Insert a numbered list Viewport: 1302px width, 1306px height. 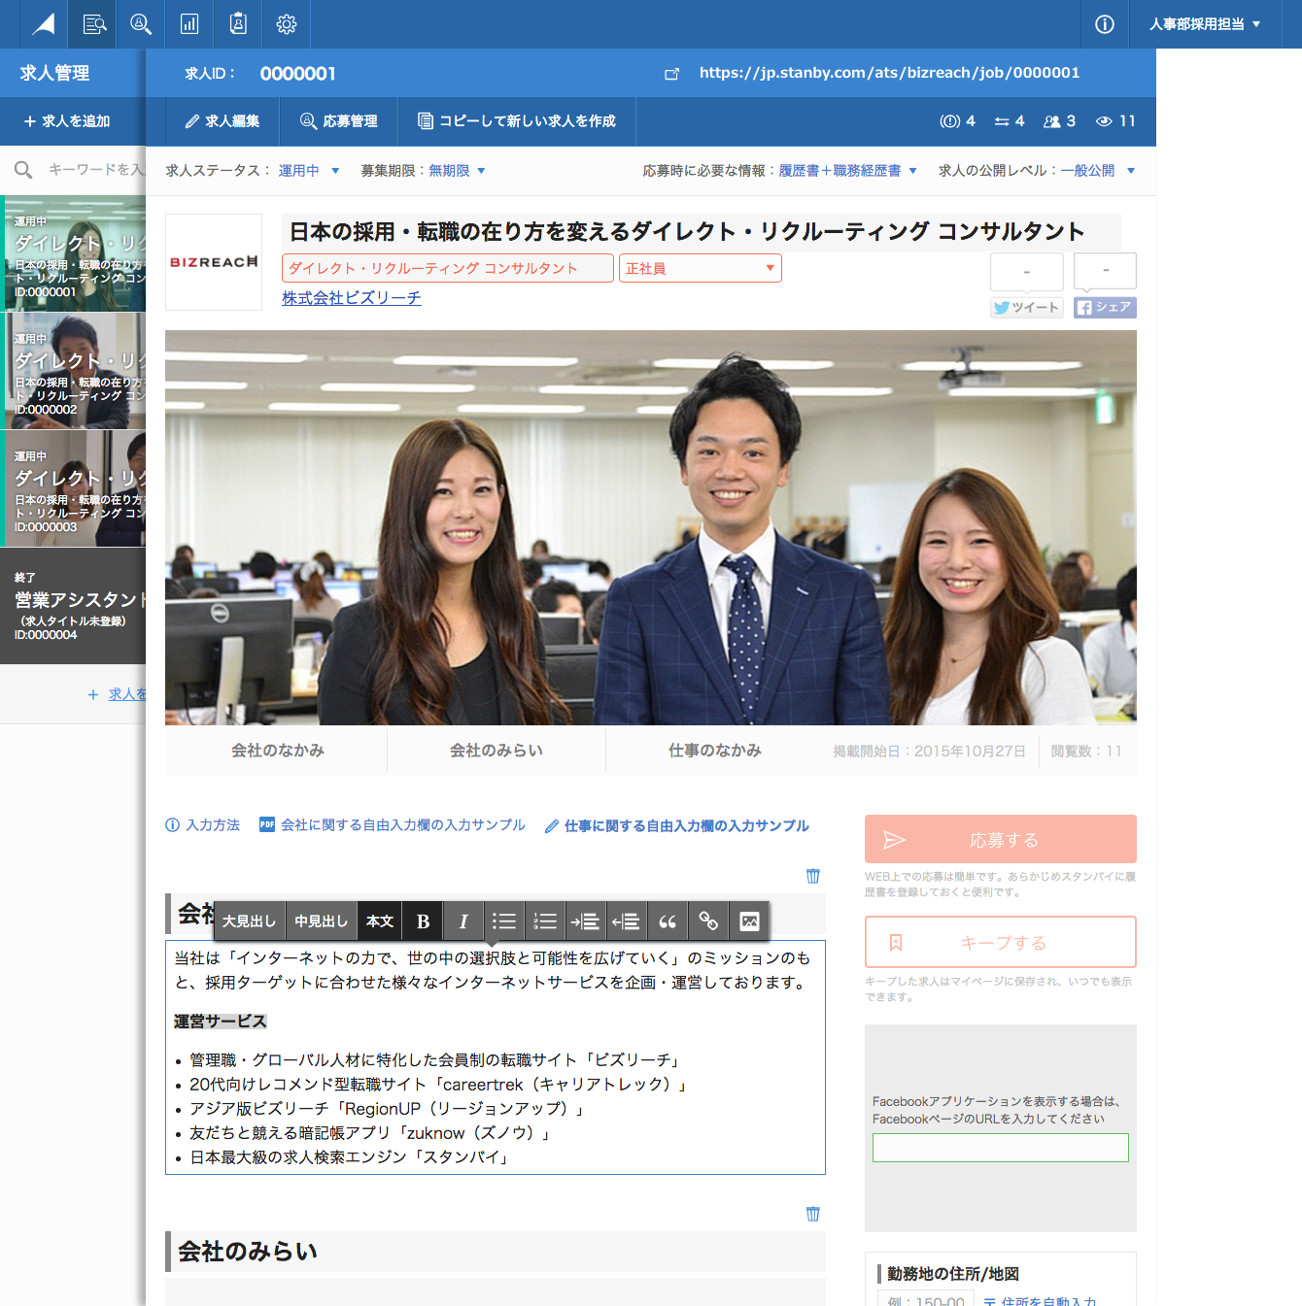[x=545, y=921]
